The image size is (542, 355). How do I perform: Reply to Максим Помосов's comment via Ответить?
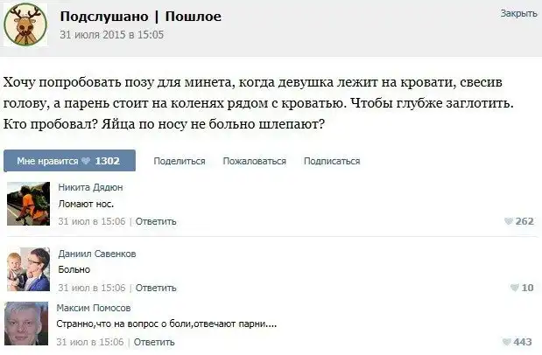(x=156, y=342)
